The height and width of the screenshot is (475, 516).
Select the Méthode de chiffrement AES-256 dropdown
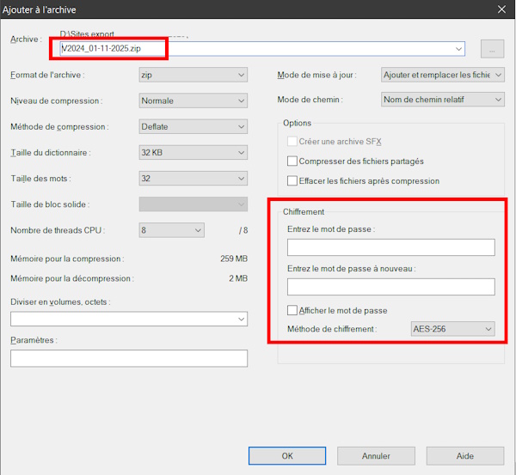click(x=452, y=329)
